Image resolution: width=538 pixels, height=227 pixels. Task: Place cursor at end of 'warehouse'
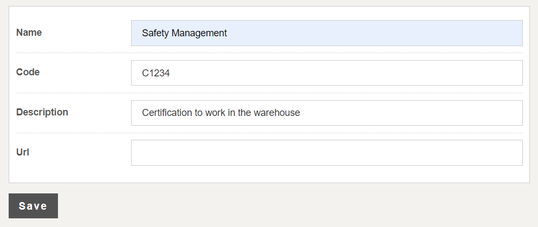(x=301, y=113)
